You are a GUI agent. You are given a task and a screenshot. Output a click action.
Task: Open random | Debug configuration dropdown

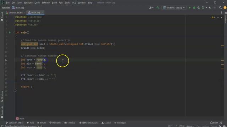pyautogui.click(x=174, y=8)
